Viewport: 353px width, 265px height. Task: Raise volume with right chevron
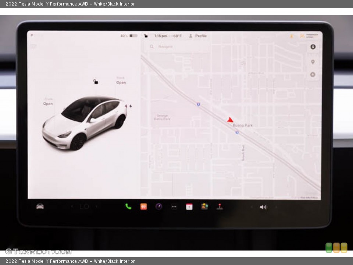(276, 207)
